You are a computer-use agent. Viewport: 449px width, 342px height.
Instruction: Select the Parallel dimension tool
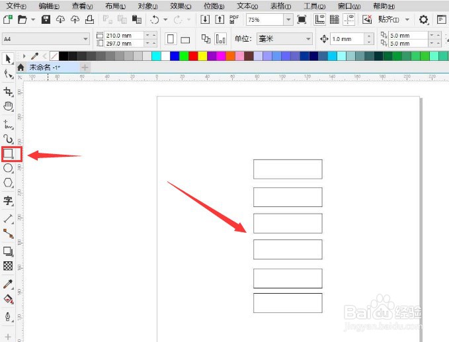(8, 219)
